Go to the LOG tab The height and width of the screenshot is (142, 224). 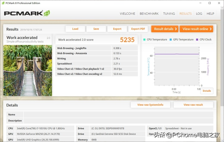click(x=199, y=14)
